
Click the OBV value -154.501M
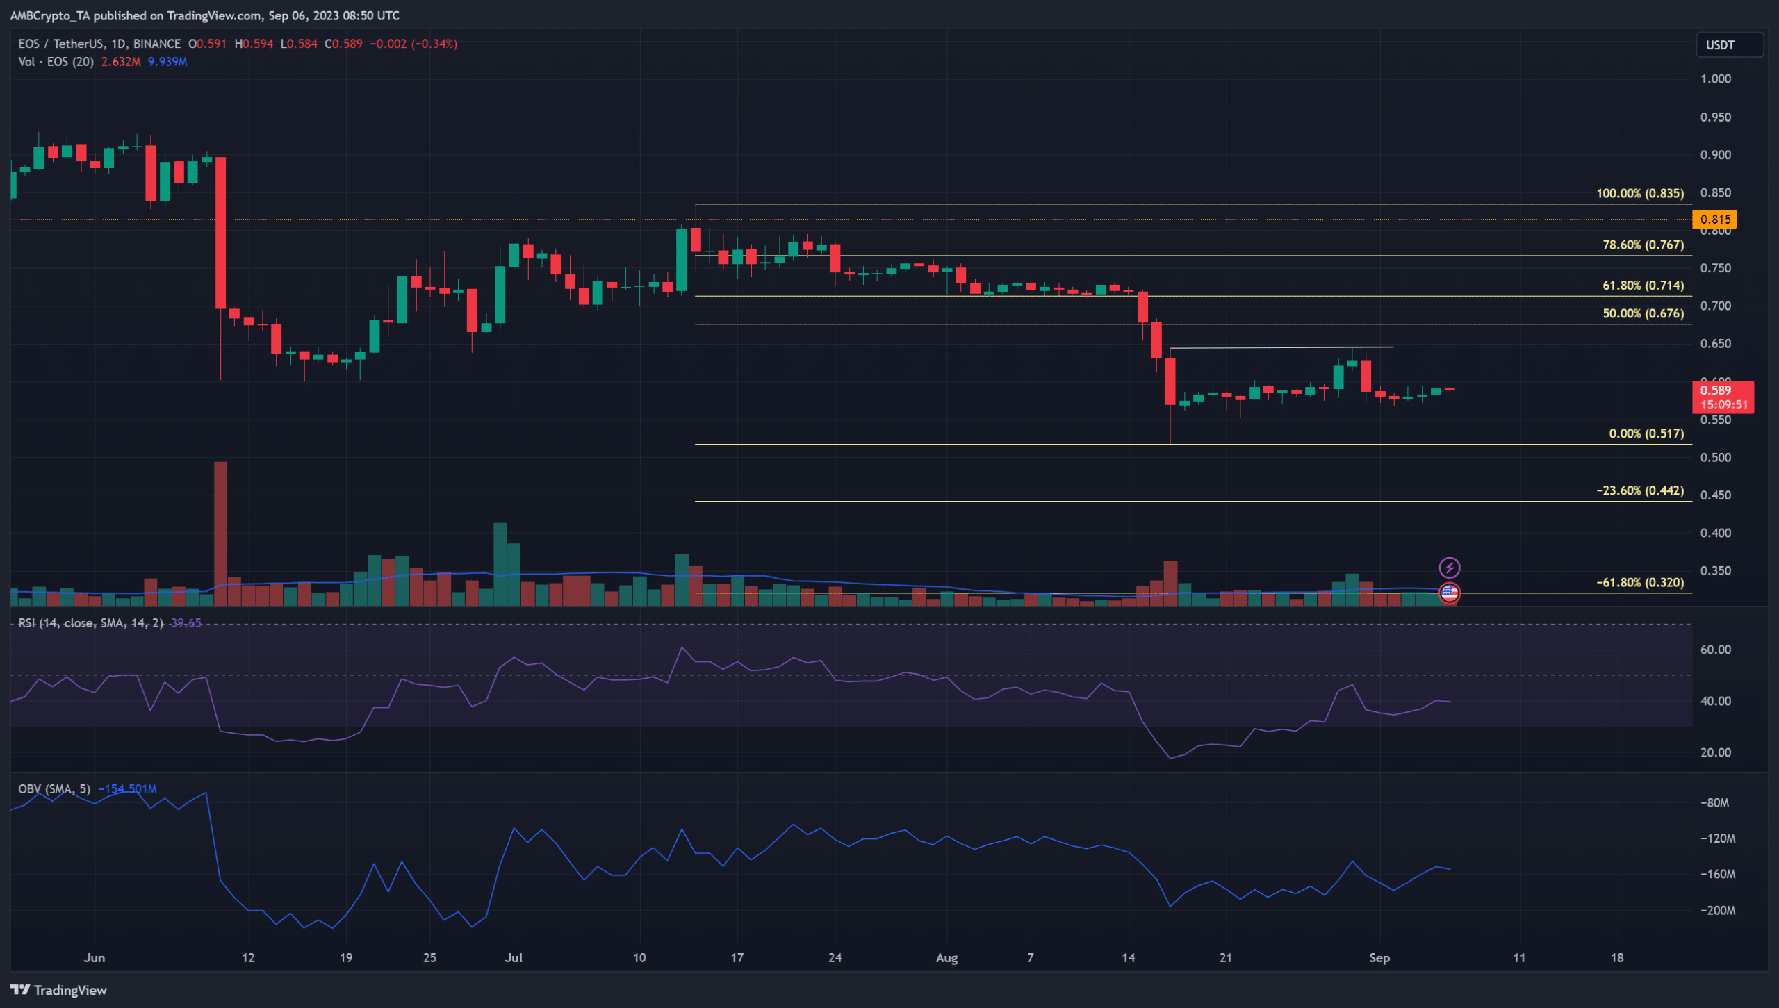click(128, 789)
